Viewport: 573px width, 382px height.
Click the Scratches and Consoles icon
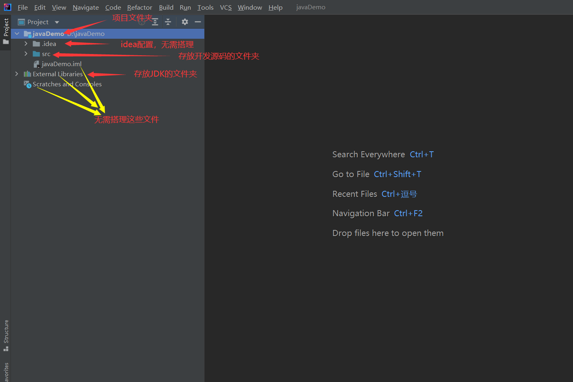[27, 84]
